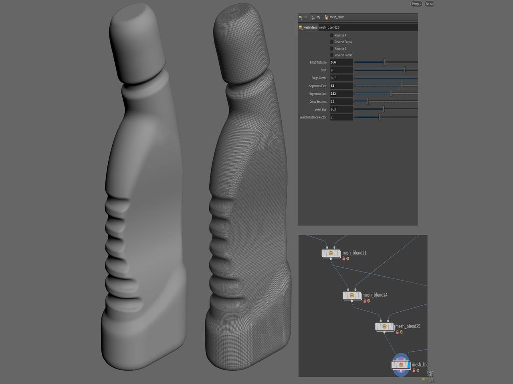The width and height of the screenshot is (513, 384).
Task: Click the No cam button
Action: (429, 4)
